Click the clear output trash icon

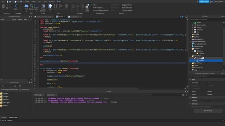coord(183,95)
